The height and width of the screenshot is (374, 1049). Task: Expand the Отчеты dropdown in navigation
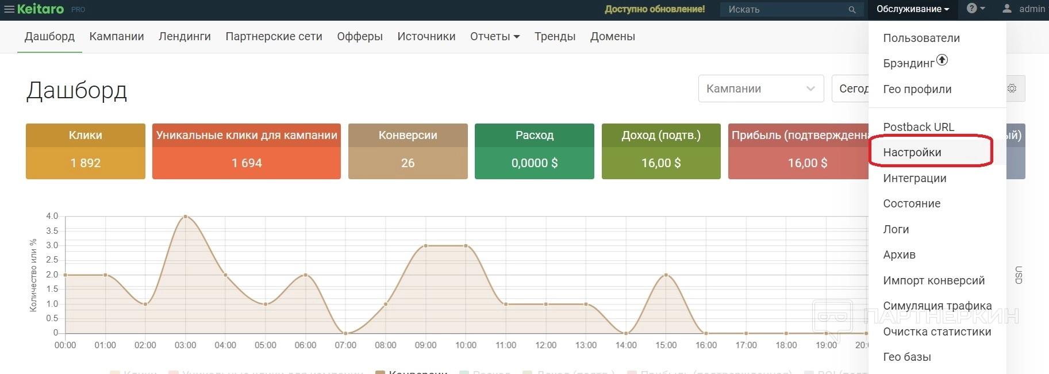494,36
